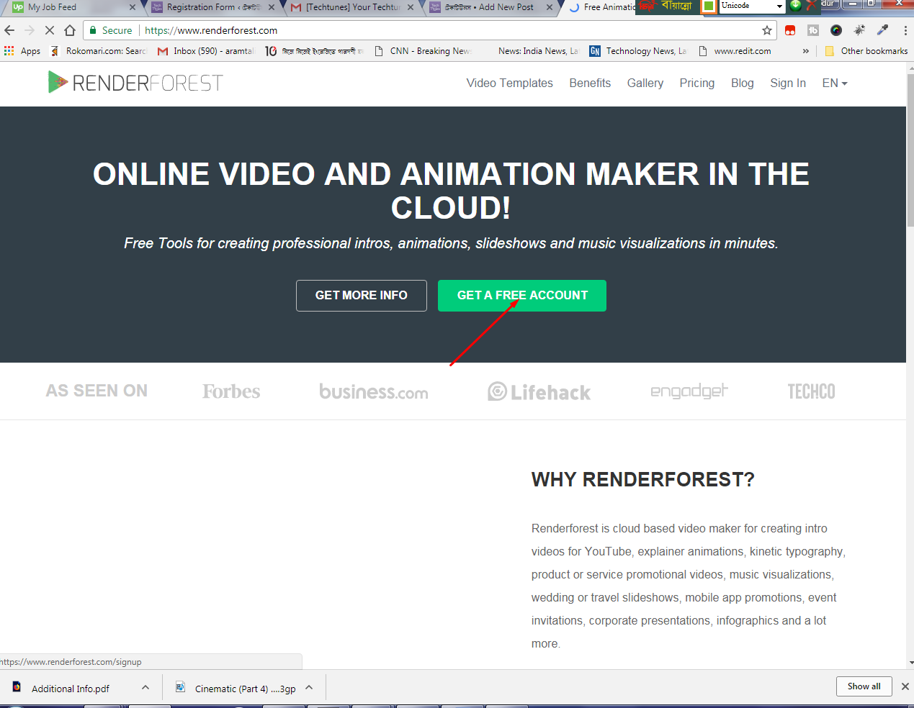The image size is (914, 708).
Task: Expand options for Additional Info.pdf download
Action: (145, 688)
